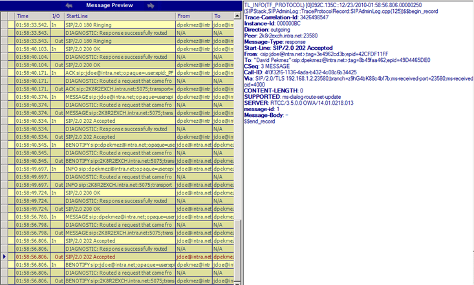
Task: Click the next message arrow in Message Preview
Action: point(151,6)
